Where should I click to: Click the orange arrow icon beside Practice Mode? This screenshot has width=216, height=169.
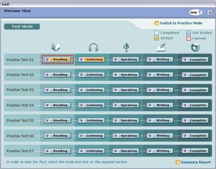click(x=156, y=23)
